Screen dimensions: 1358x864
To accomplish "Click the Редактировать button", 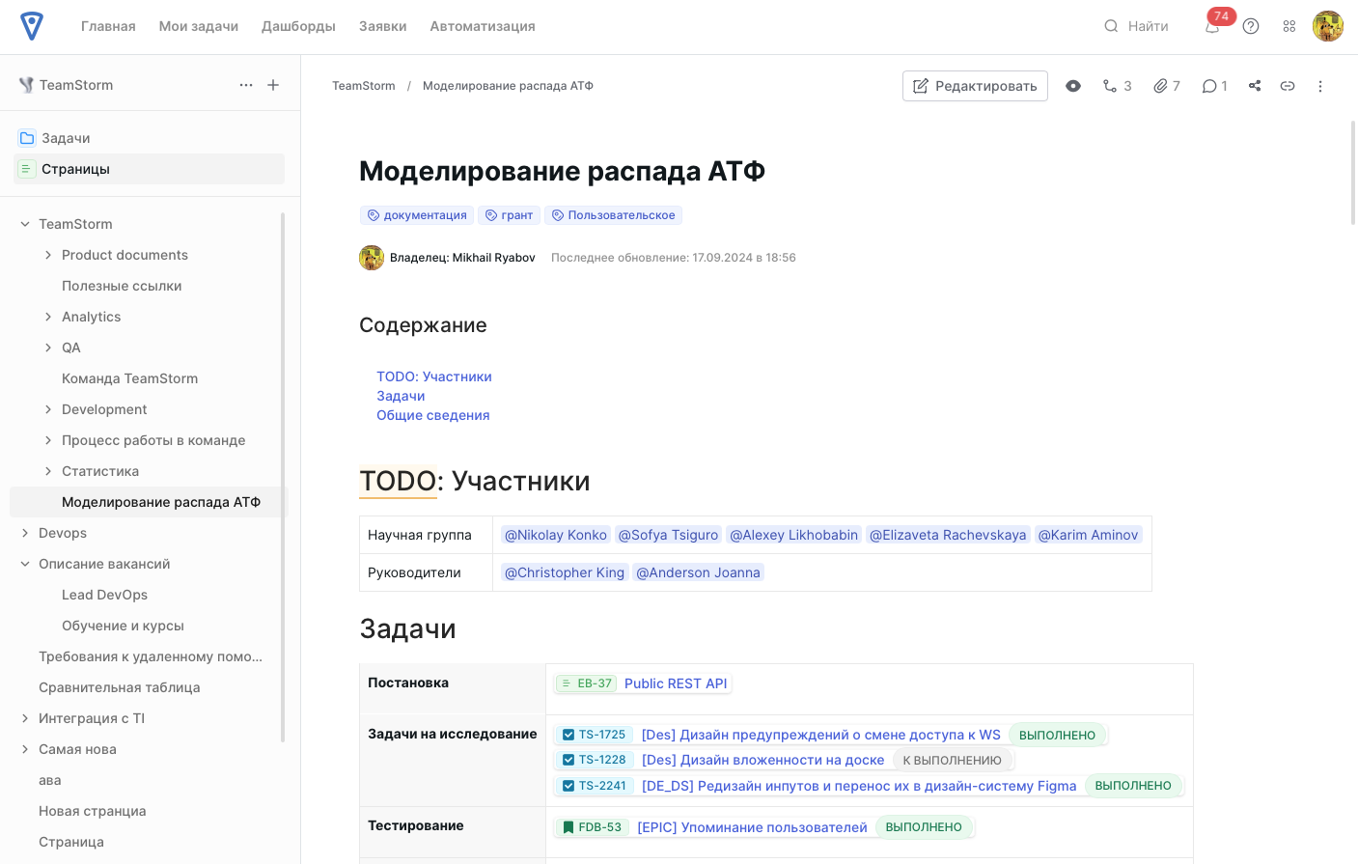I will (x=975, y=86).
